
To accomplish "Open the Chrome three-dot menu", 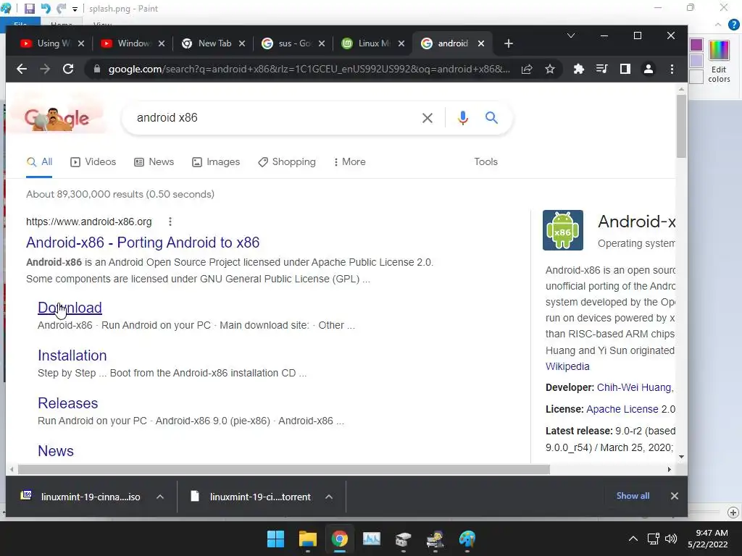I will coord(672,69).
